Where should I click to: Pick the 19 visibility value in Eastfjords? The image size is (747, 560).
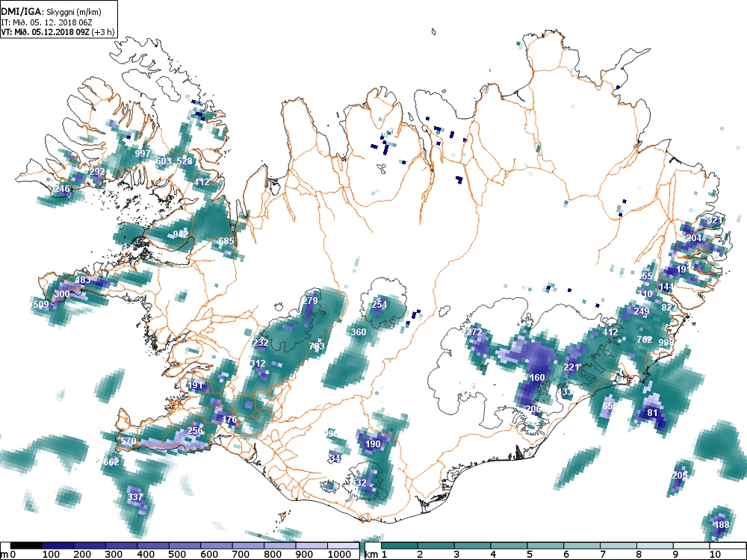(x=681, y=269)
